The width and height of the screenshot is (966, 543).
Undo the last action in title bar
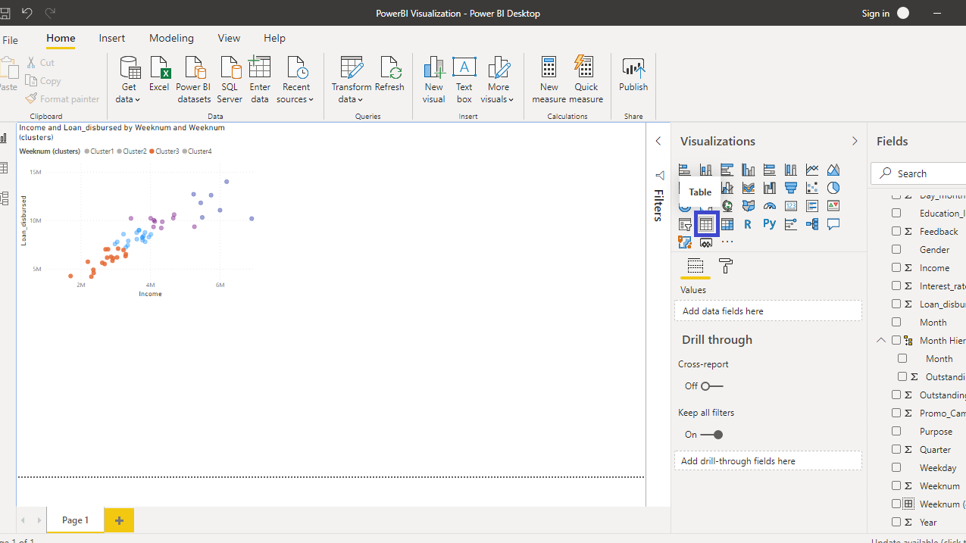tap(27, 13)
